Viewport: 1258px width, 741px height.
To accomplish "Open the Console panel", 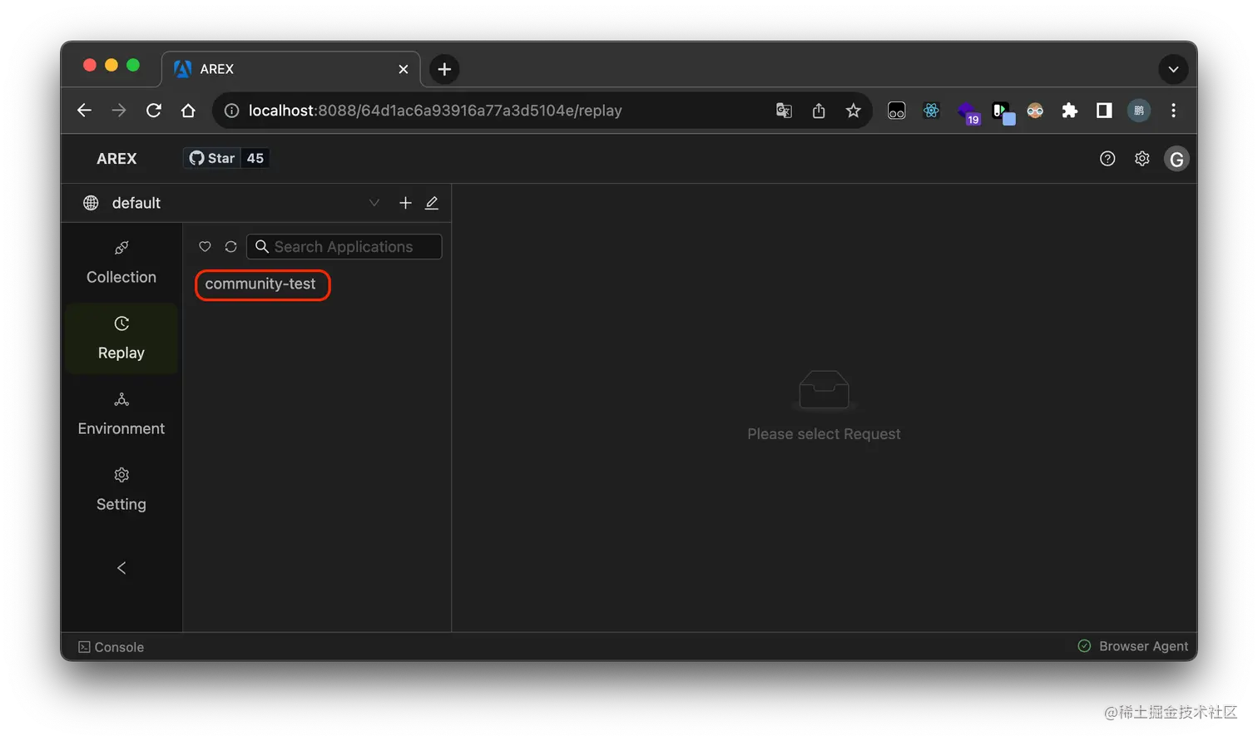I will click(111, 647).
